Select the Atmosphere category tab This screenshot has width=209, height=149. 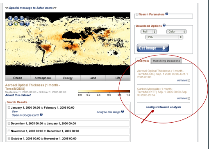point(43,78)
